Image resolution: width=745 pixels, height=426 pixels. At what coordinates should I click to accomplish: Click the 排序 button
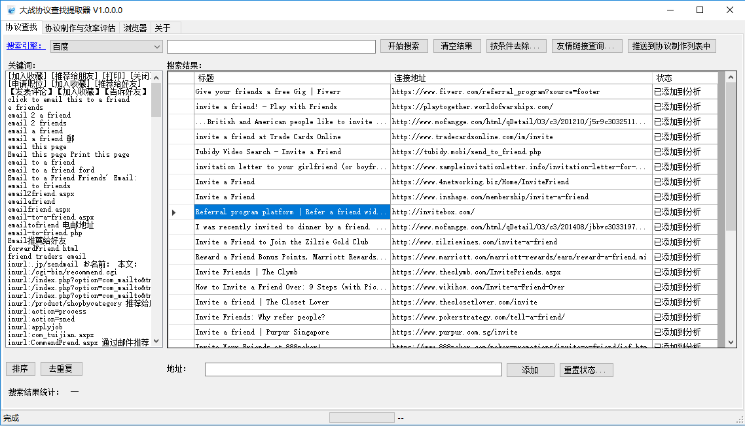[x=20, y=369]
